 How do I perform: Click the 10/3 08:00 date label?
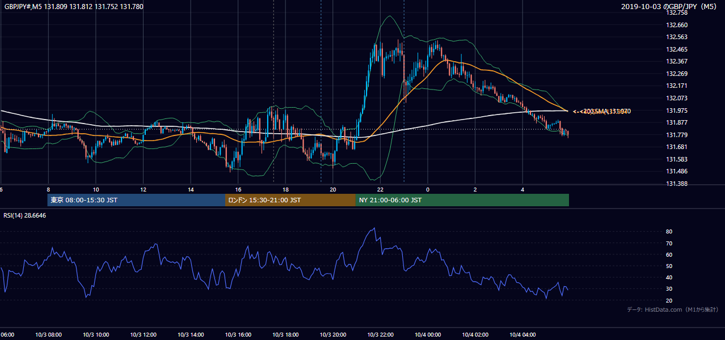49,335
